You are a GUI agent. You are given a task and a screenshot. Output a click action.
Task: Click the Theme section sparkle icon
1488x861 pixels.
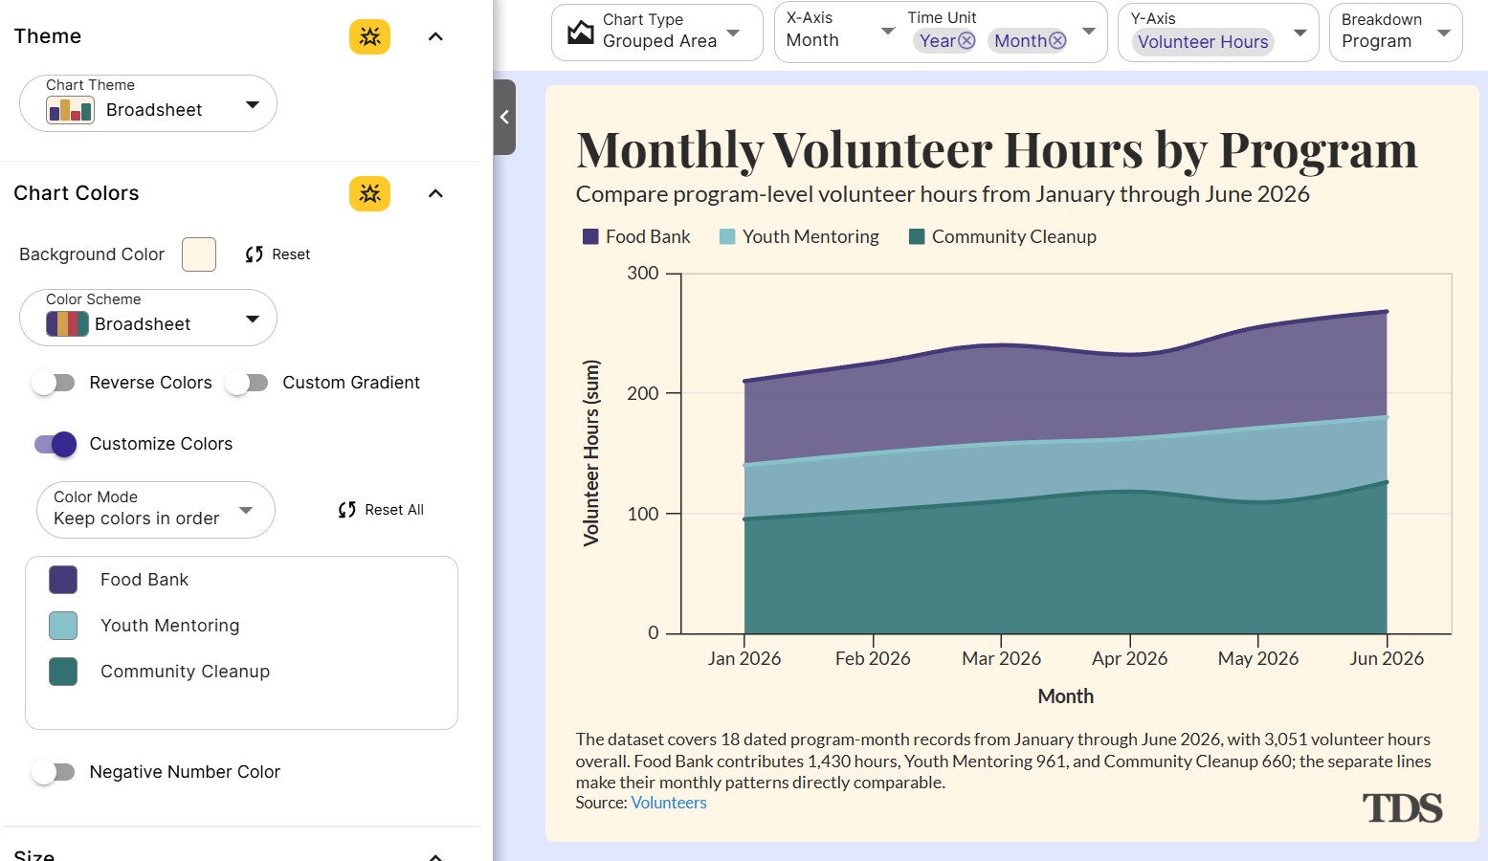(369, 36)
